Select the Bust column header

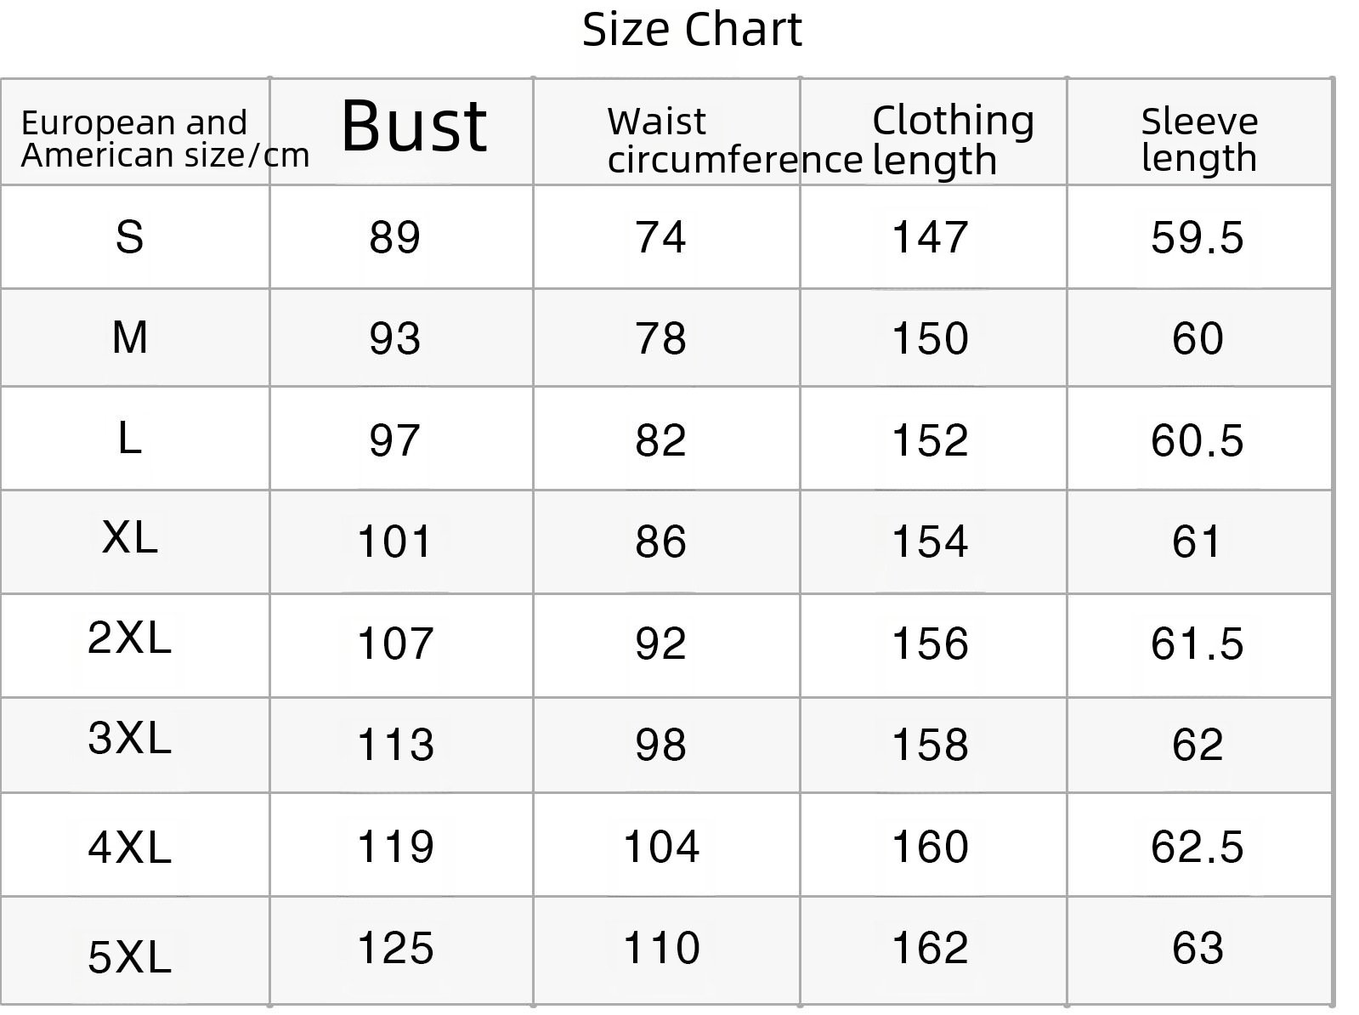coord(414,126)
